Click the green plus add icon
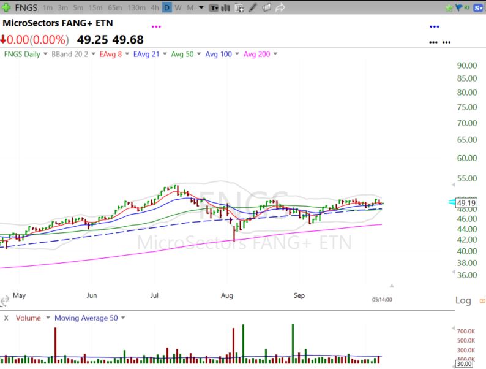486x369 pixels. click(6, 7)
